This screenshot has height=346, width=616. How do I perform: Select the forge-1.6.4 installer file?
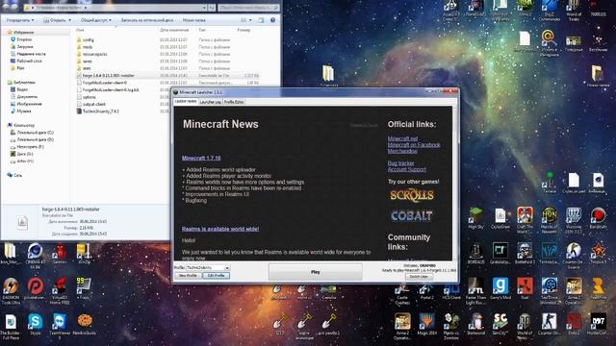click(109, 75)
